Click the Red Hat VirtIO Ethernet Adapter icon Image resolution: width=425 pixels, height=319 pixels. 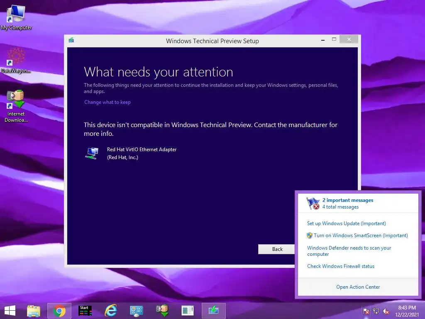coord(92,153)
